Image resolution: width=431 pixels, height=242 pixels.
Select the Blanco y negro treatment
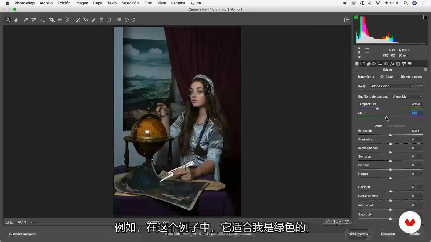[398, 77]
